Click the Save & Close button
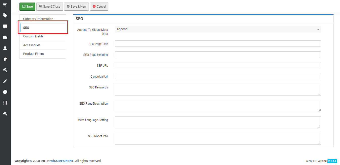Viewport: 340px width, 165px height. [x=49, y=7]
